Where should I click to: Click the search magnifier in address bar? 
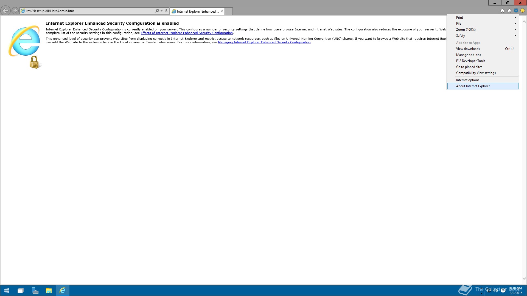(157, 11)
